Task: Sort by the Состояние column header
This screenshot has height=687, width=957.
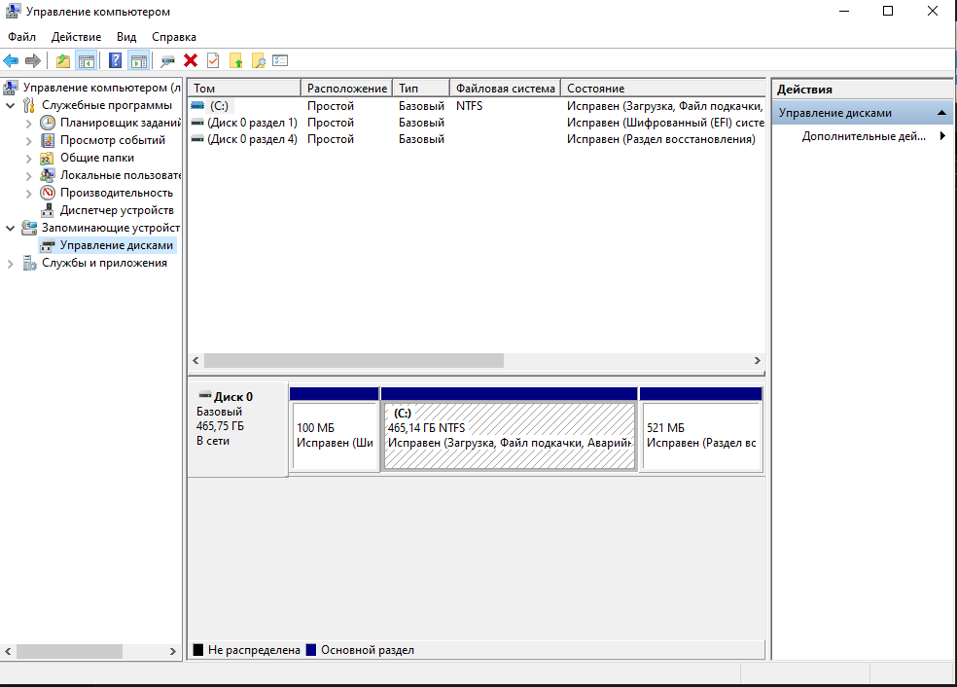Action: (x=663, y=88)
